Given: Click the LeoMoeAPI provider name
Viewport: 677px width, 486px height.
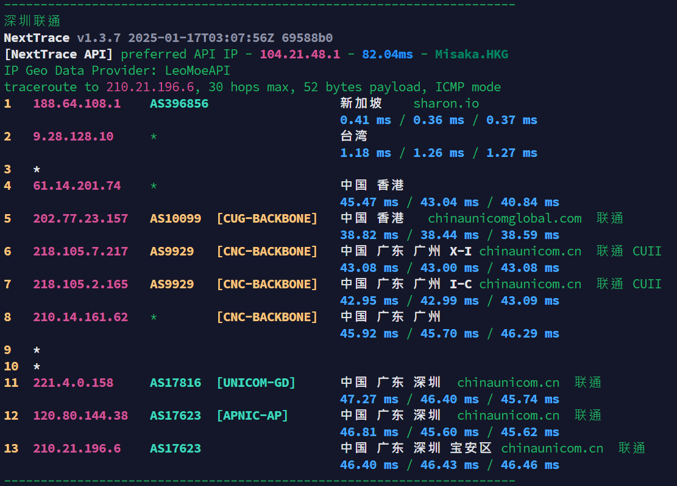Looking at the screenshot, I should tap(198, 71).
